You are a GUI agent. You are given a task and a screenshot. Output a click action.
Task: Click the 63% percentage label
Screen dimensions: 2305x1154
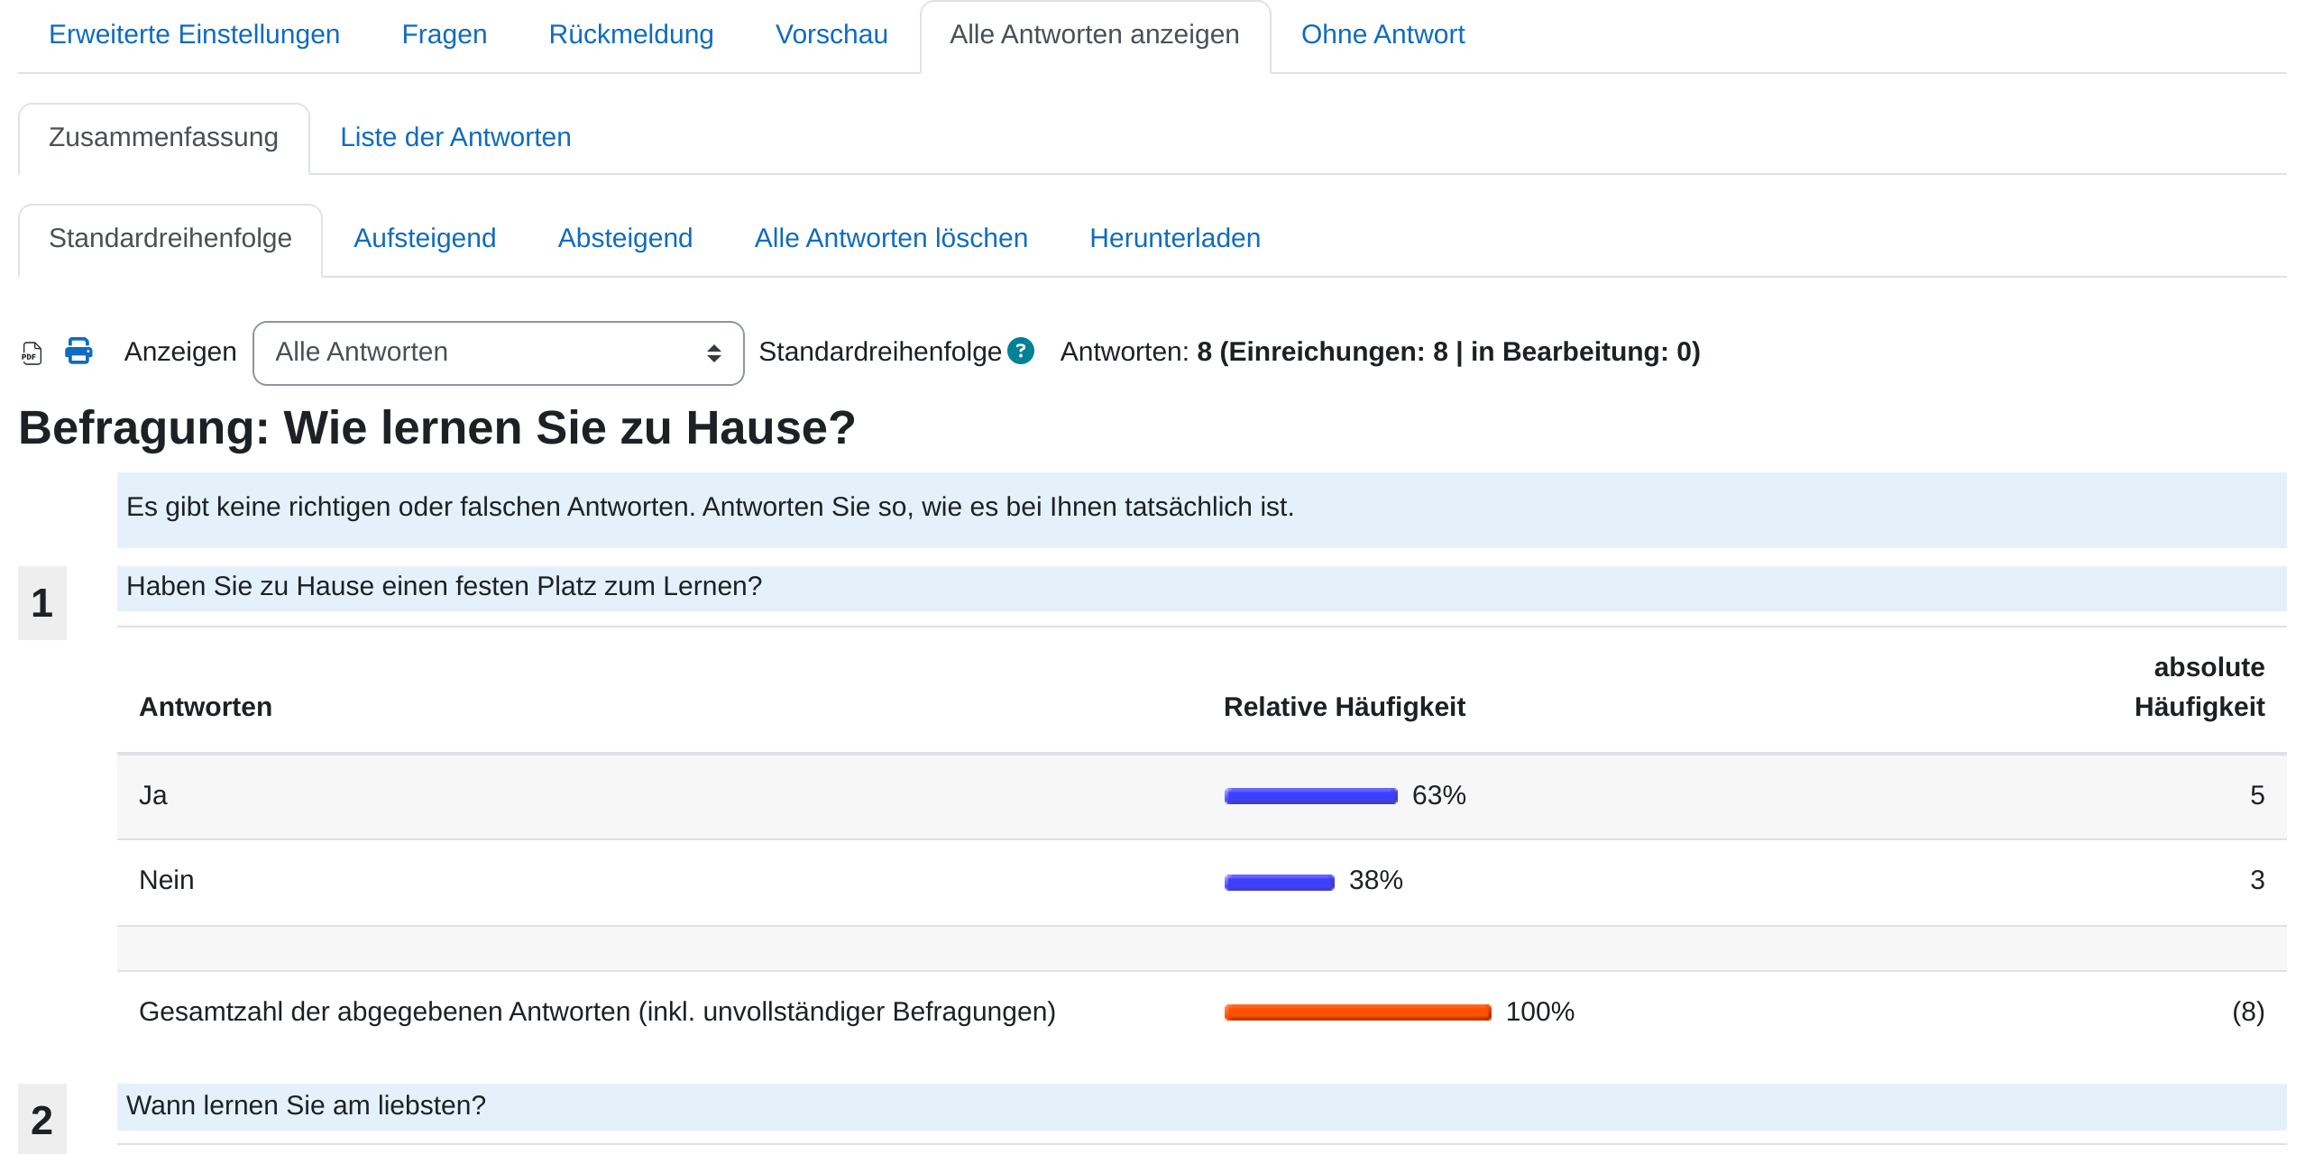[x=1438, y=795]
